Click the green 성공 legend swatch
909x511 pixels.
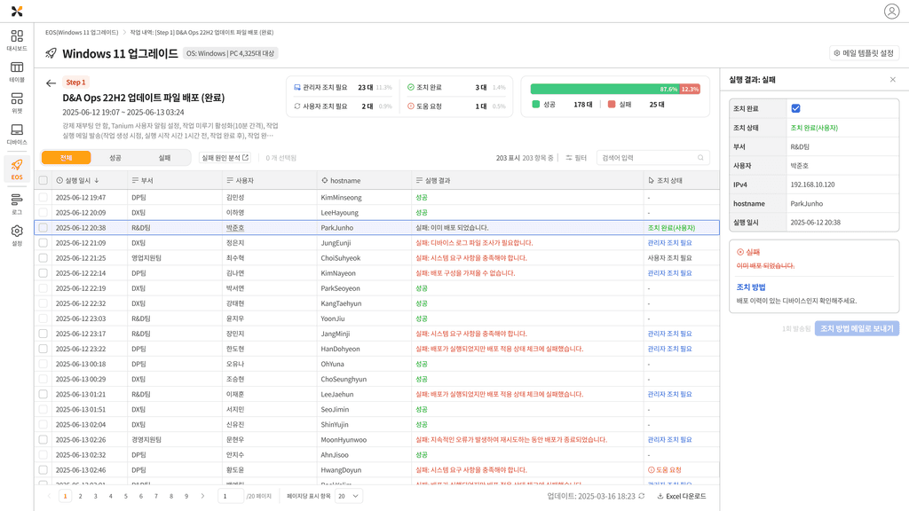coord(535,105)
